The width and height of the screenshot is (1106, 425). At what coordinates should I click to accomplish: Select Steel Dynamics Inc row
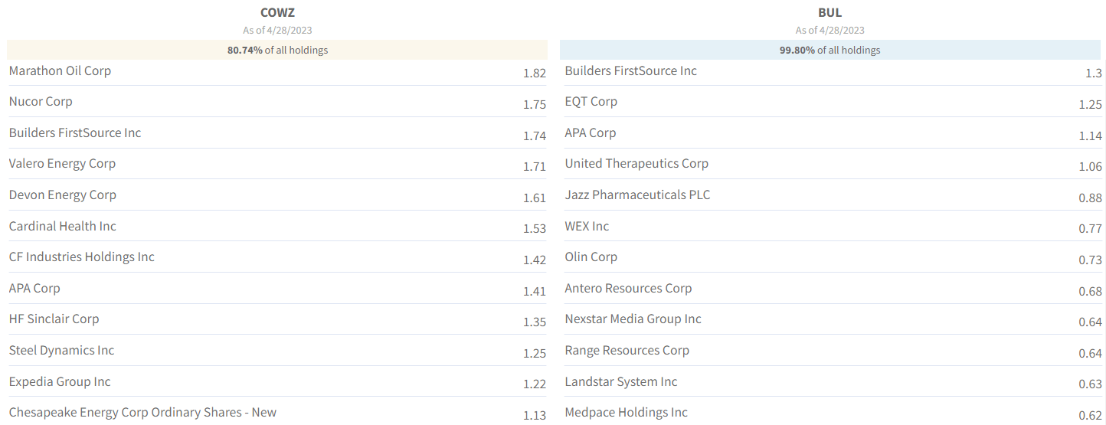point(277,351)
